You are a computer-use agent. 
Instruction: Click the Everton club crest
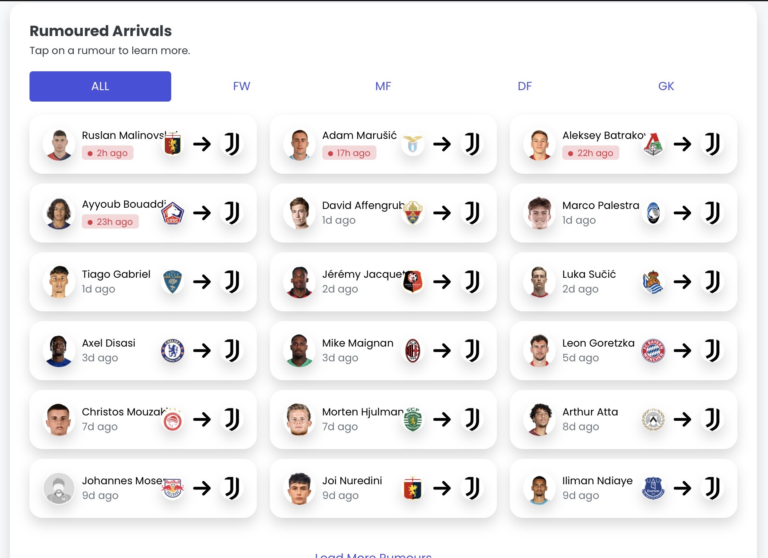tap(653, 488)
